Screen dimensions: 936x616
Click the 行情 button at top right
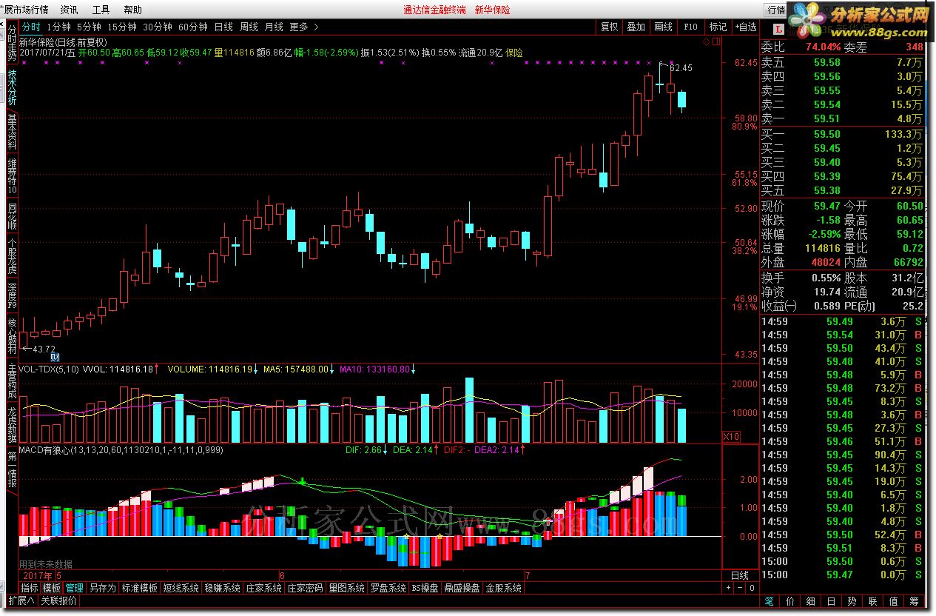click(x=775, y=10)
